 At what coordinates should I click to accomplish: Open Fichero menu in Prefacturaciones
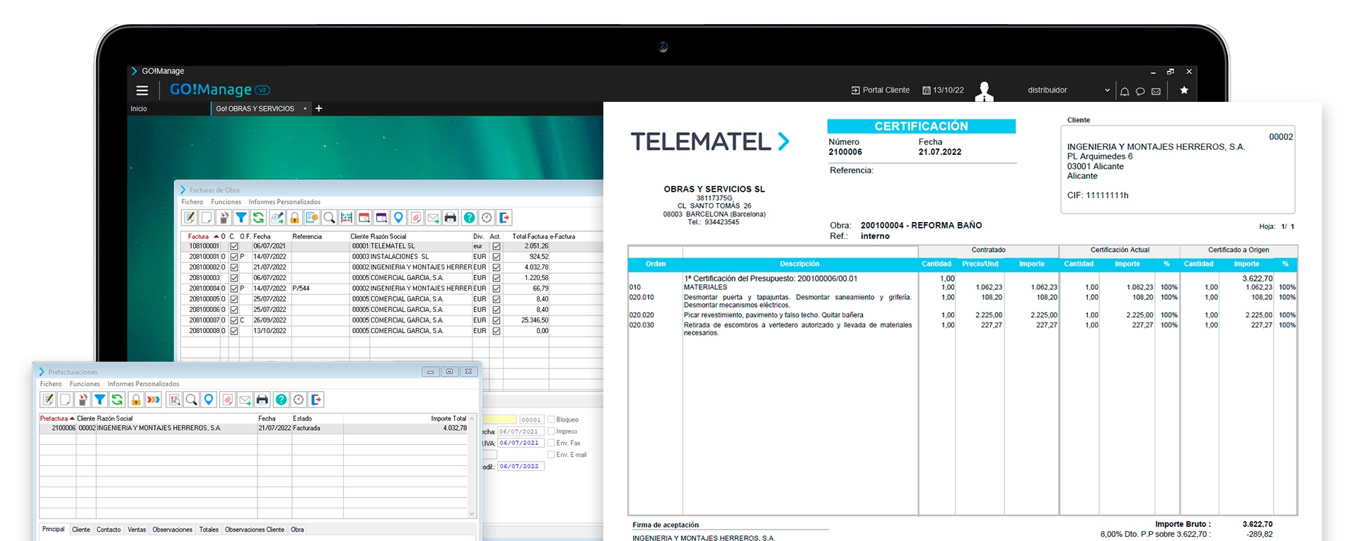click(x=51, y=384)
